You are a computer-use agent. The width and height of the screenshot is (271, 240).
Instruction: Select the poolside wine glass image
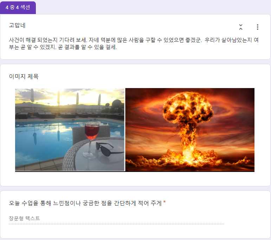(x=70, y=130)
